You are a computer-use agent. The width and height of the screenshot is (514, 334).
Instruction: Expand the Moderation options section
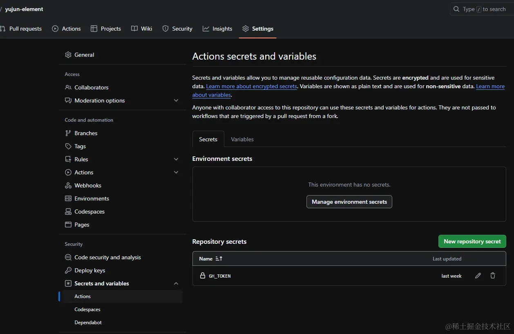[x=176, y=100]
